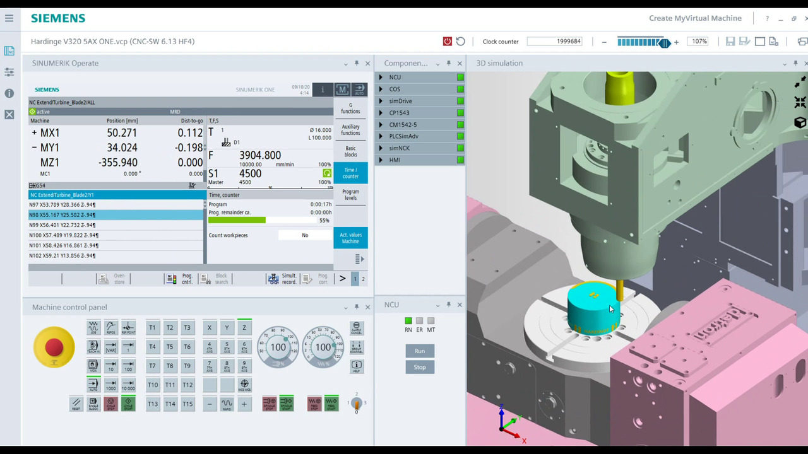
Task: Select MDA mode key
Action: [93, 365]
